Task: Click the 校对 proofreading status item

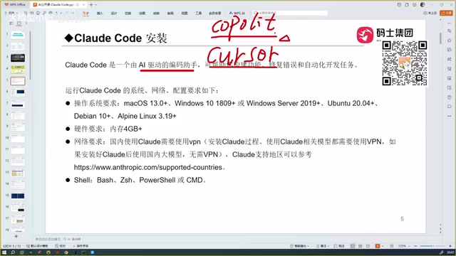Action: pos(61,246)
